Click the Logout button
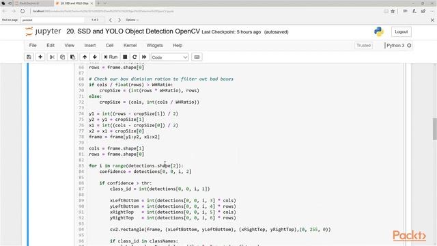Image resolution: width=437 pixels, height=246 pixels. tap(401, 32)
